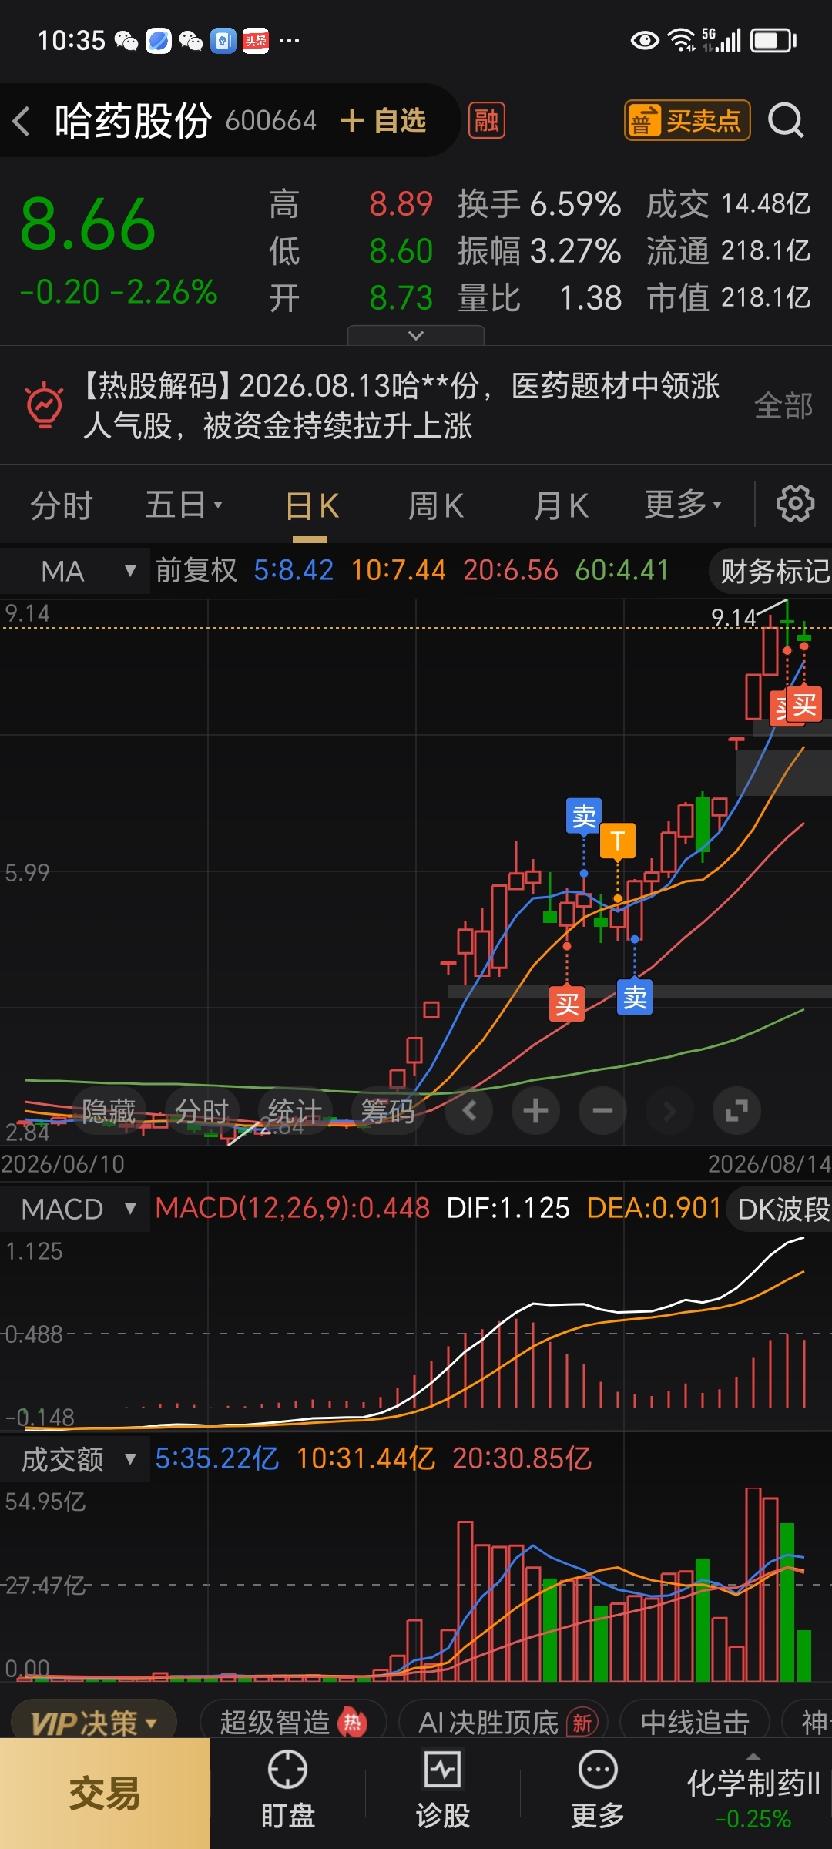Screen dimensions: 832x1849
Task: Tap the 头条 notification icon
Action: 256,40
